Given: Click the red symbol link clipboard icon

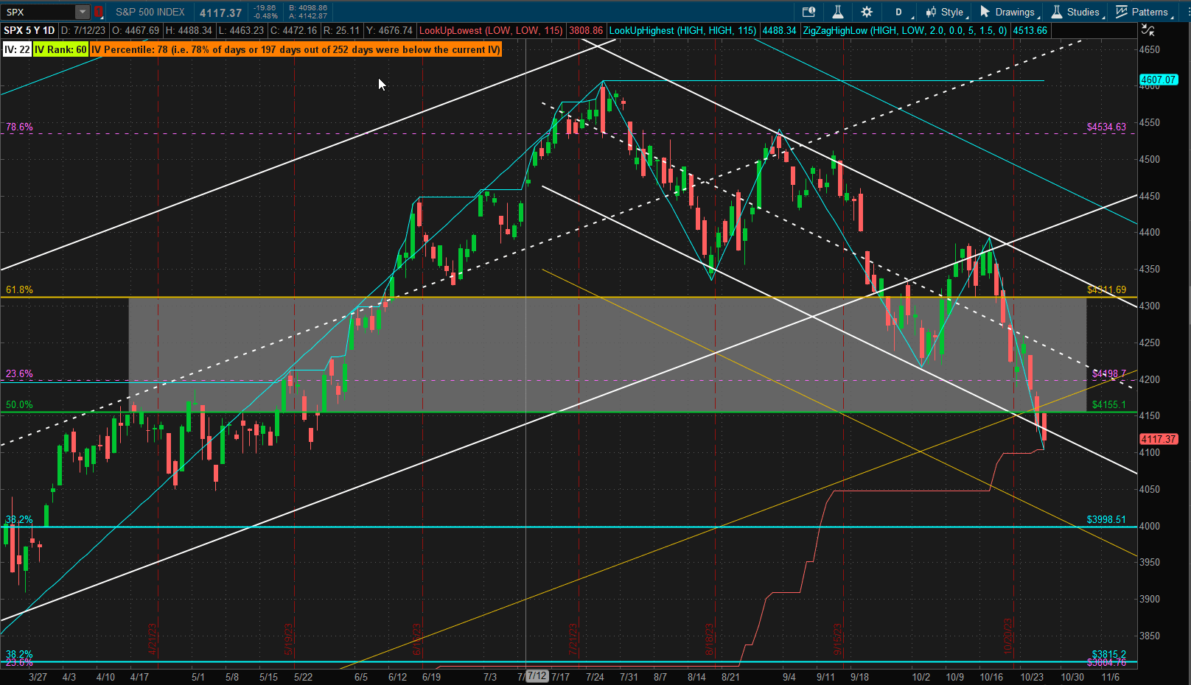Looking at the screenshot, I should tap(98, 12).
